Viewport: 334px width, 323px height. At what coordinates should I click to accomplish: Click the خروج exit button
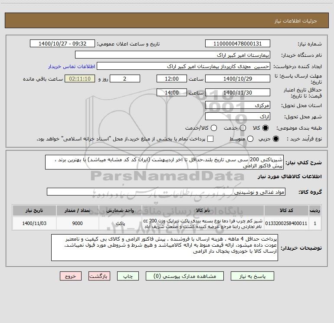tap(71, 276)
